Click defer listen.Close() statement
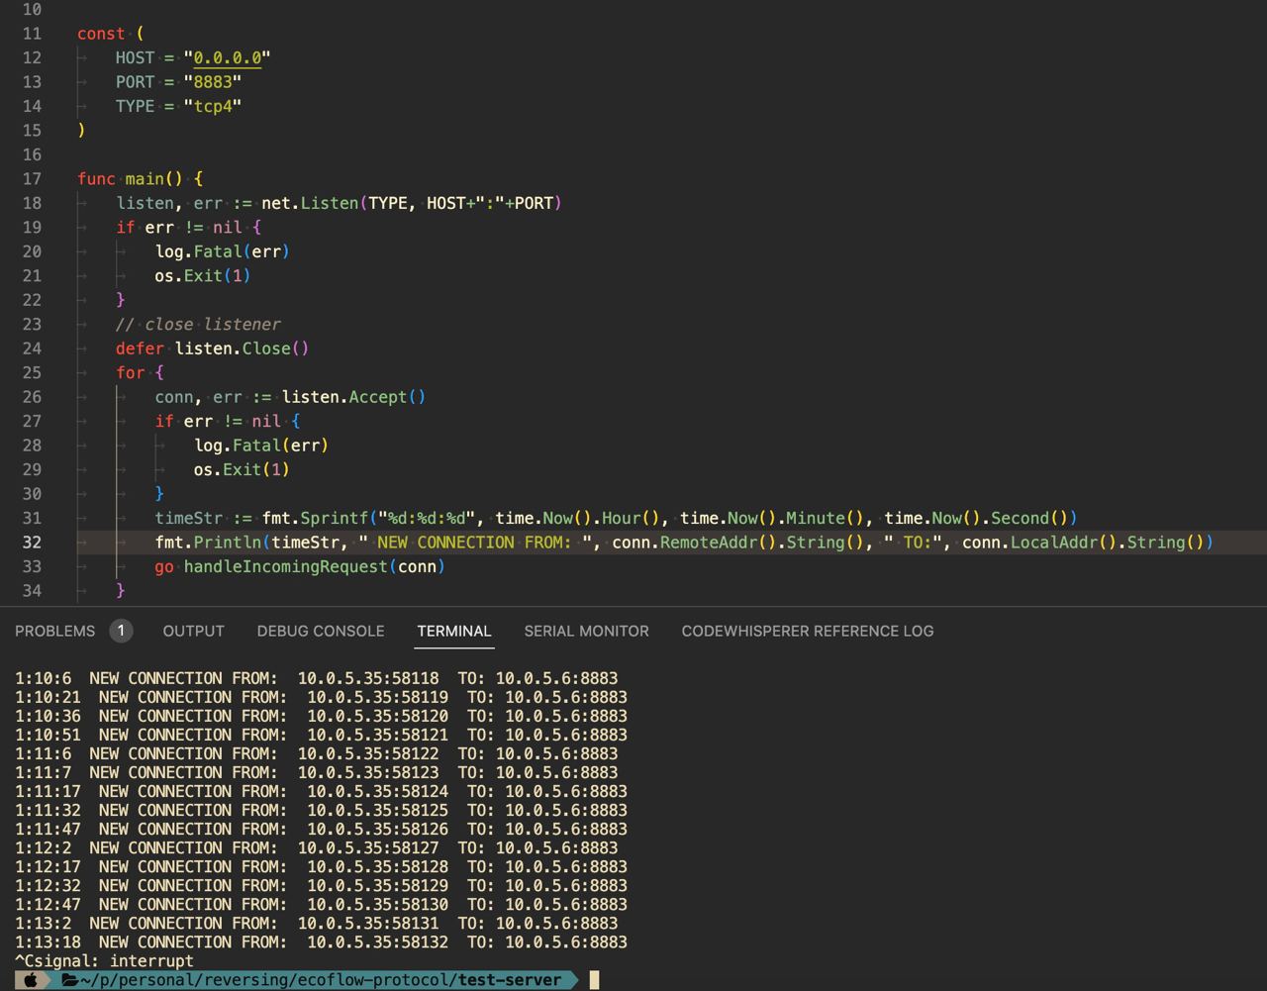Image resolution: width=1267 pixels, height=991 pixels. 213,348
